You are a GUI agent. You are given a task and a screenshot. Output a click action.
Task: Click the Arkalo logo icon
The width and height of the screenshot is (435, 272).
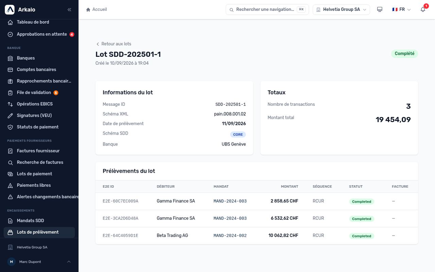click(10, 10)
